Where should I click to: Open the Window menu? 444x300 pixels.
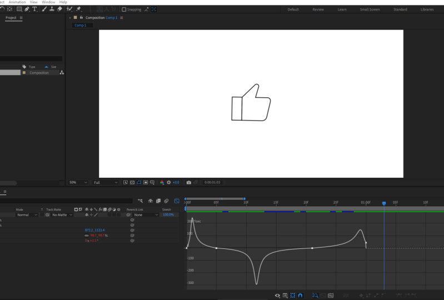48,2
